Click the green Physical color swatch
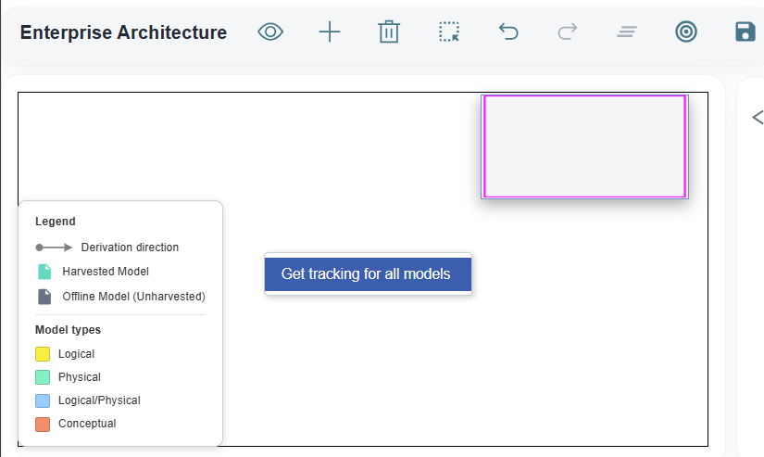 43,377
